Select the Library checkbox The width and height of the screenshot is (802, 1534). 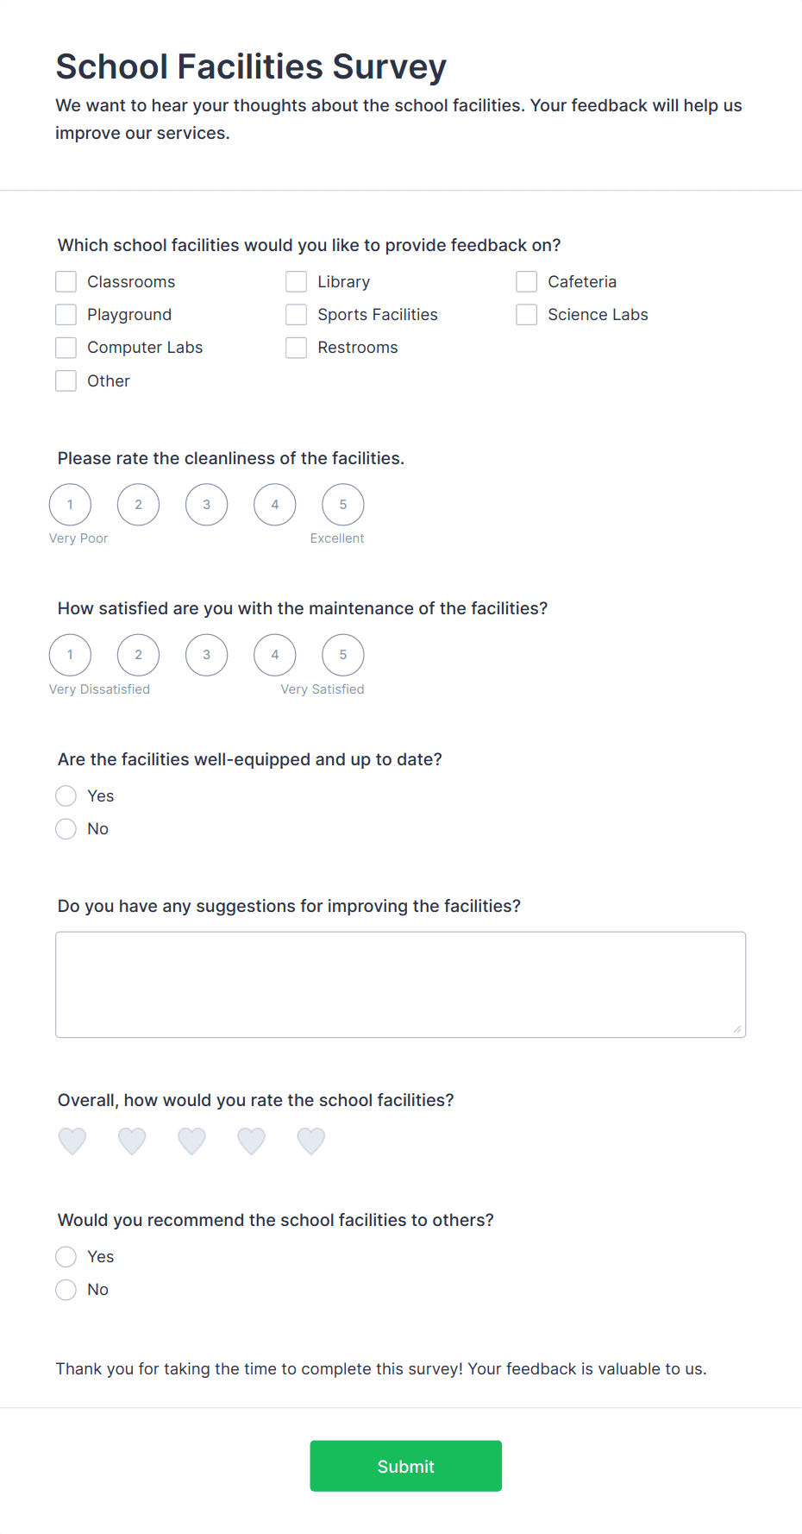[x=296, y=281]
